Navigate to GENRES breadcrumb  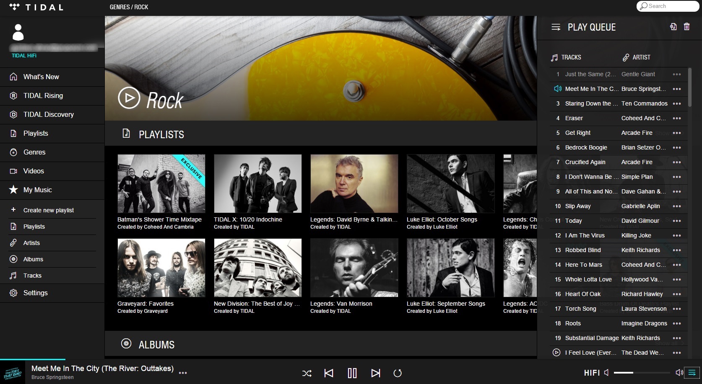point(120,7)
